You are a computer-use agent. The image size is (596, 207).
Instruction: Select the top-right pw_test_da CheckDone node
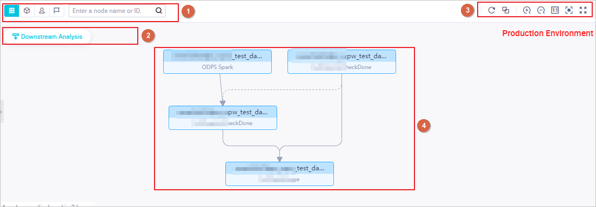(x=341, y=61)
